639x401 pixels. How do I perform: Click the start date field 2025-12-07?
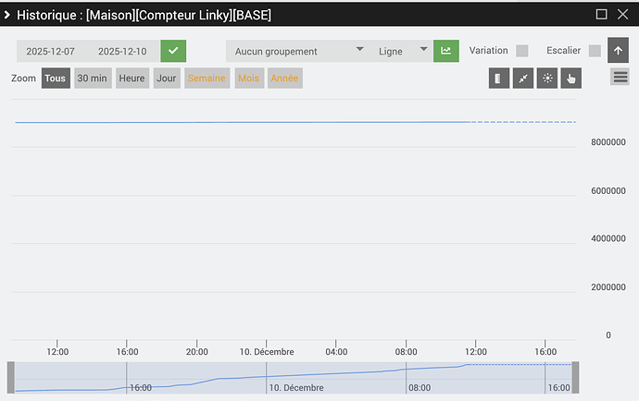coord(51,51)
